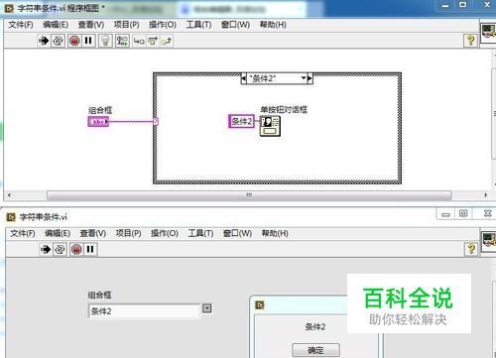
Task: Select the 组合框 string terminal on diagram
Action: tap(98, 121)
